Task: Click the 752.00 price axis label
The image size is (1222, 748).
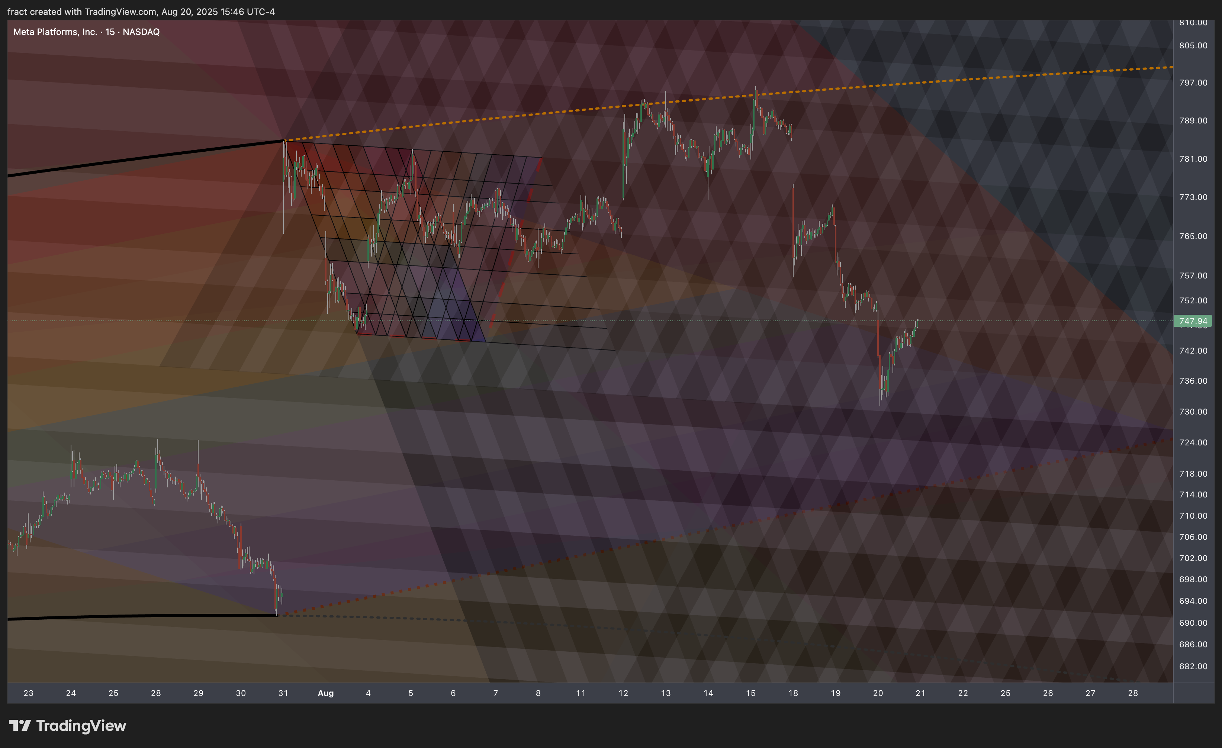Action: click(1193, 300)
